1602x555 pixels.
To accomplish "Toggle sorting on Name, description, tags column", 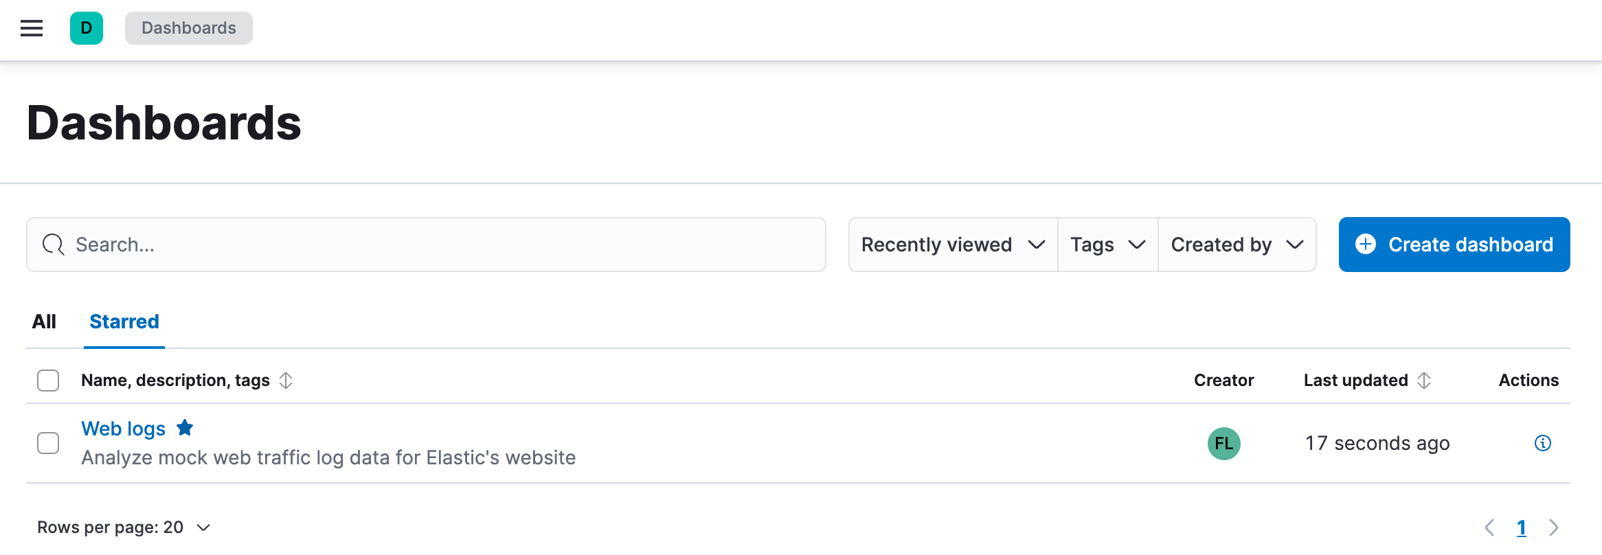I will [286, 380].
